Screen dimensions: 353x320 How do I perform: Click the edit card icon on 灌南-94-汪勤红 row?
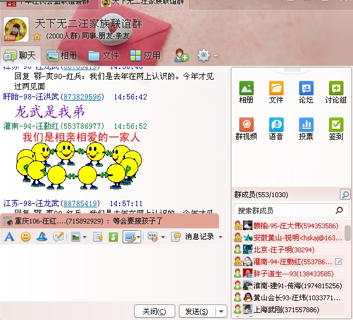tap(339, 262)
